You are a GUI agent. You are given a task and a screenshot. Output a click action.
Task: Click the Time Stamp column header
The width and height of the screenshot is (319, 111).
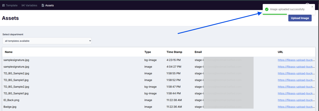point(174,52)
